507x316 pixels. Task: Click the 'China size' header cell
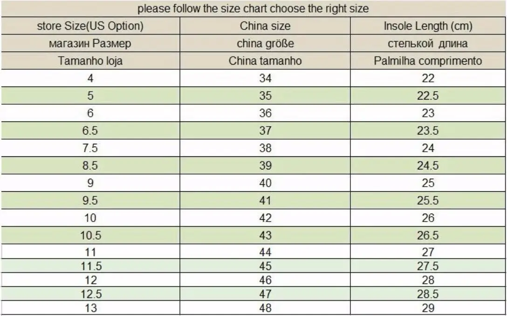[x=265, y=26]
